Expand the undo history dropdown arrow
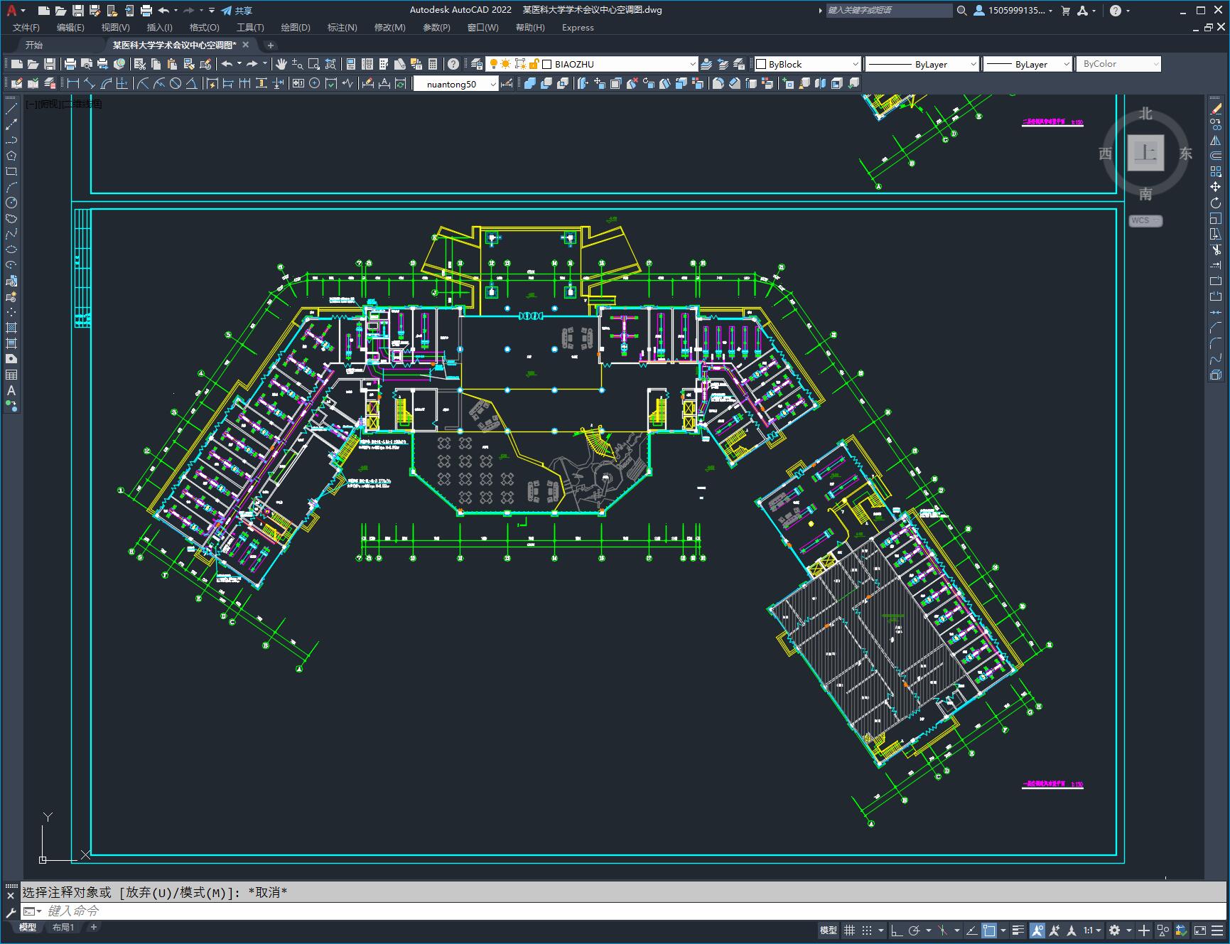The image size is (1230, 944). click(176, 11)
